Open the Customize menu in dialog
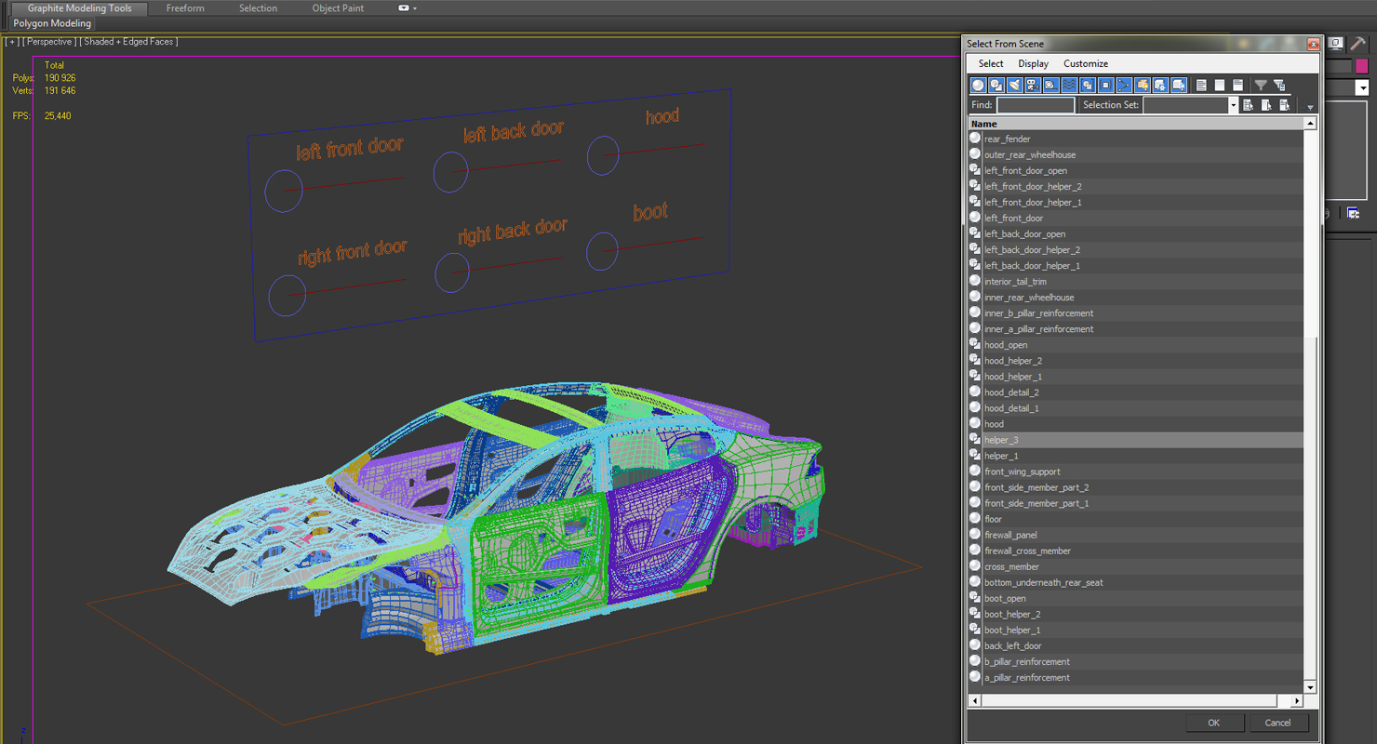1377x744 pixels. coord(1086,63)
